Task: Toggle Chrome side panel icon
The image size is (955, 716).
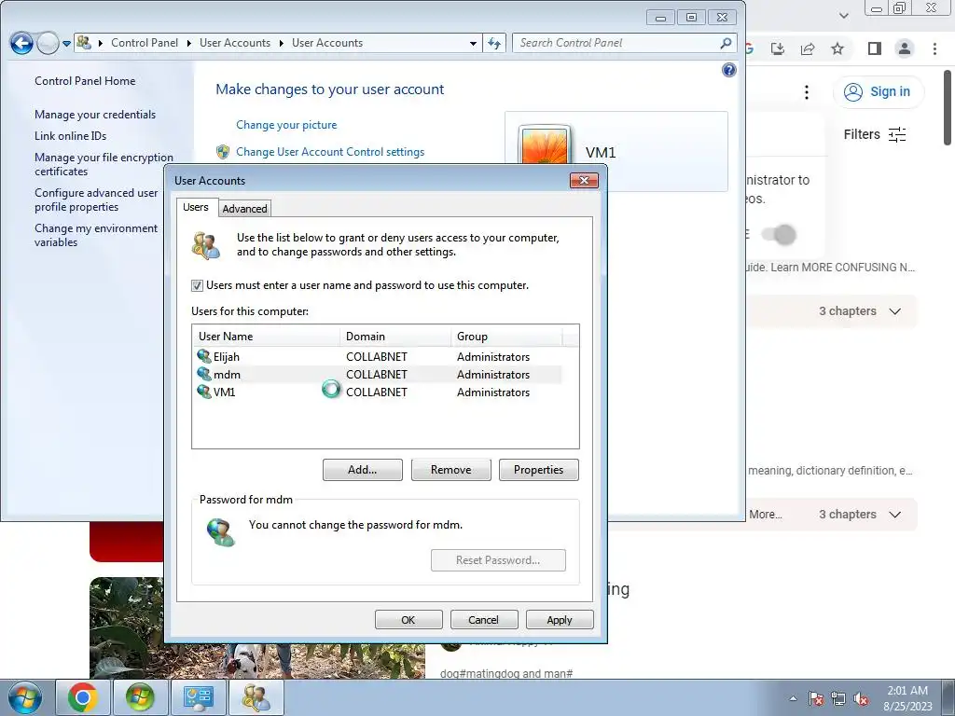Action: tap(875, 48)
